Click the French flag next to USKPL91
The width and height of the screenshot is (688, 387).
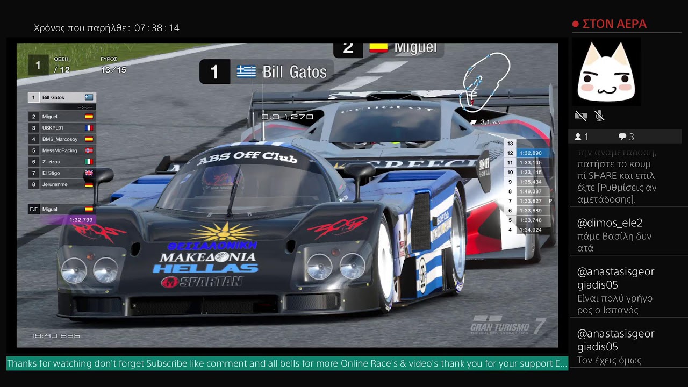pyautogui.click(x=89, y=128)
